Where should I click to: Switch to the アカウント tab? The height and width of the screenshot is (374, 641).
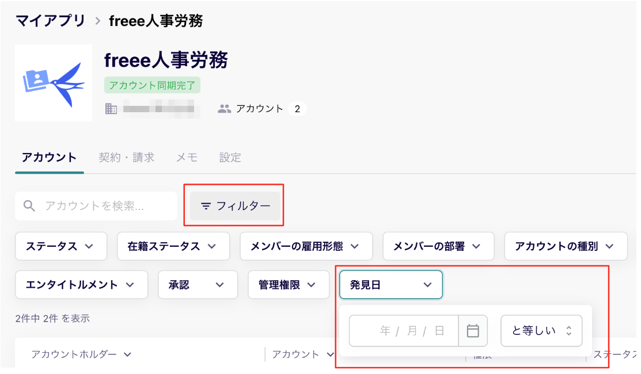point(49,158)
